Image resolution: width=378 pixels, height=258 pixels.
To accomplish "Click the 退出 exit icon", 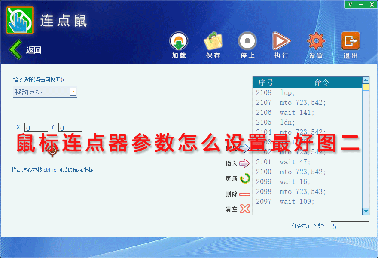I will (x=350, y=41).
